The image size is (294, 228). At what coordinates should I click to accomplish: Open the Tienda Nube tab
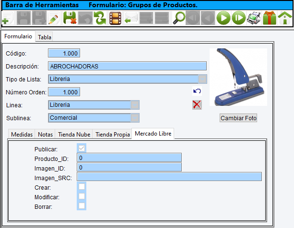pos(74,135)
